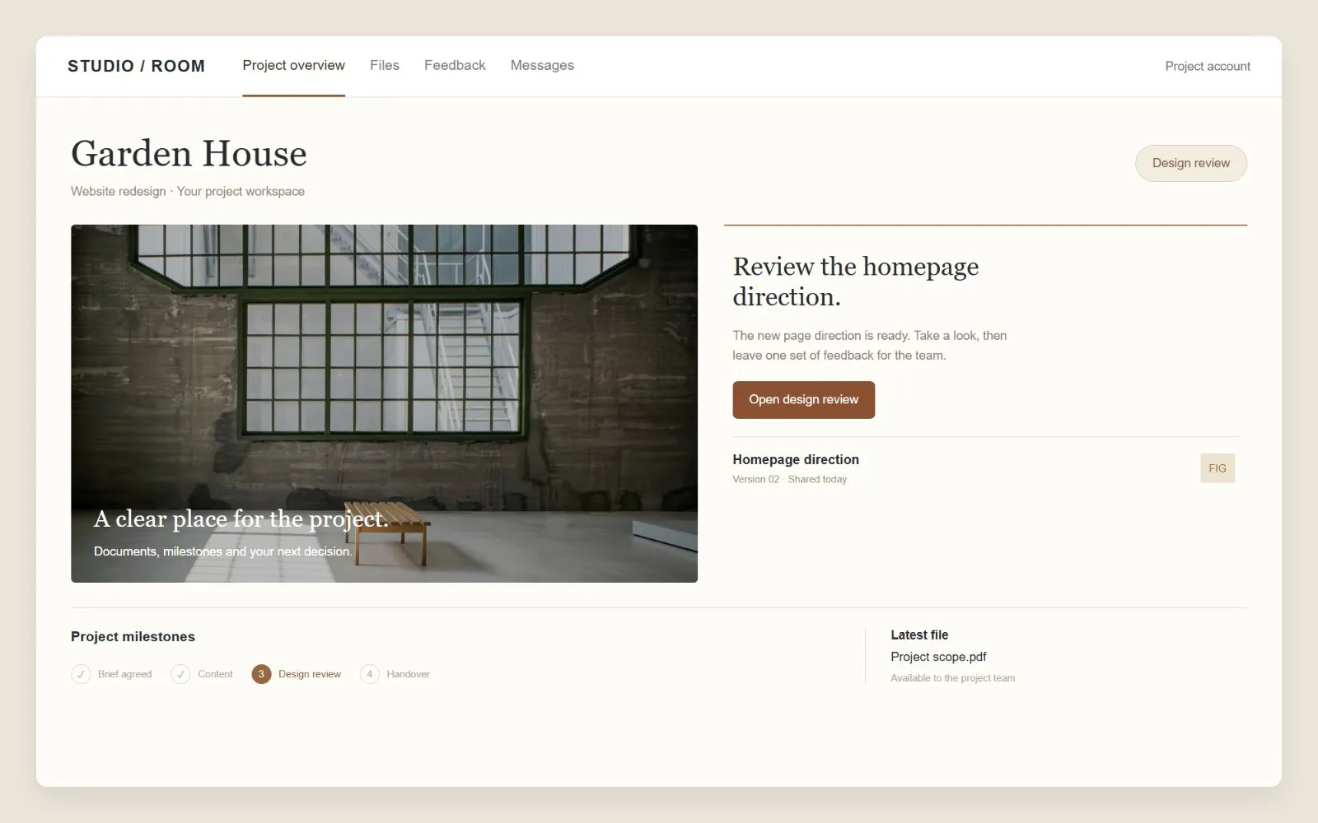Open the Messages tab
The height and width of the screenshot is (823, 1318).
tap(542, 65)
